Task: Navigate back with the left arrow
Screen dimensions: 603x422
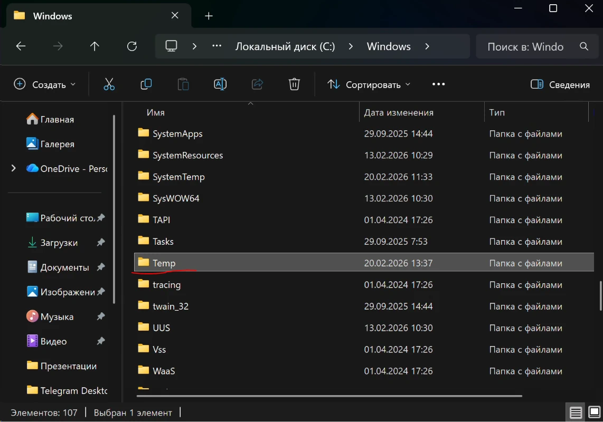Action: 21,46
